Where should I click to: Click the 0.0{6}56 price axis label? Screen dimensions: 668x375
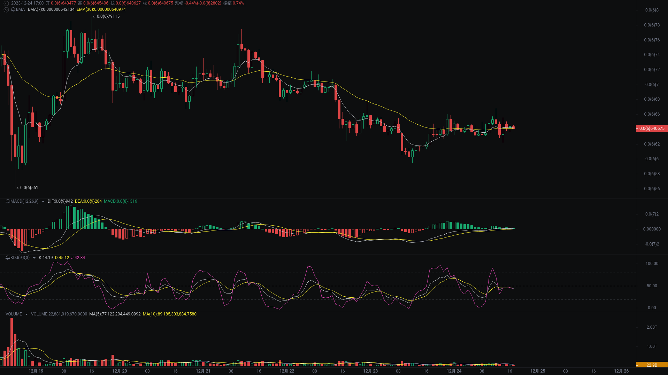[x=652, y=189]
